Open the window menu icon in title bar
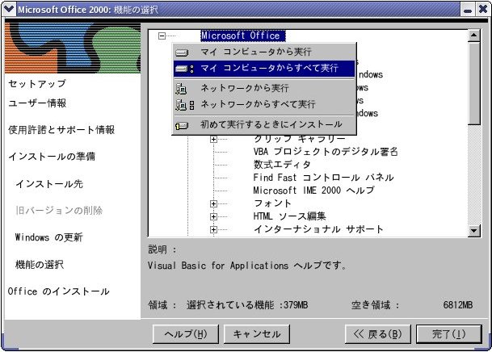 point(8,10)
